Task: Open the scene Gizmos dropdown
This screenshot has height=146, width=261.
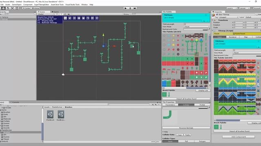Action: [x=126, y=14]
